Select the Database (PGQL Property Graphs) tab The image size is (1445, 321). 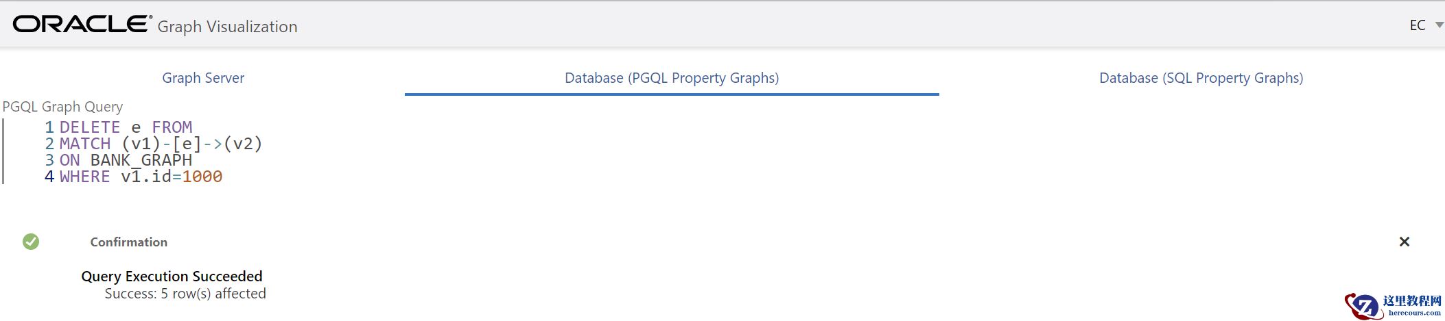pos(671,78)
